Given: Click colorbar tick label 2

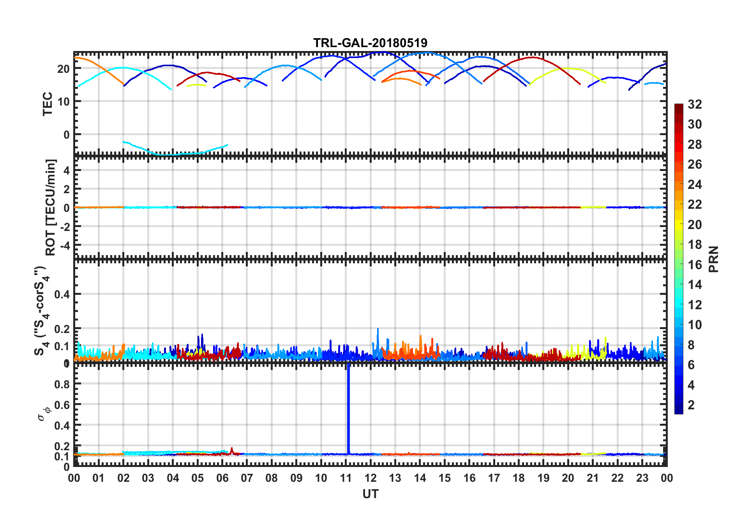Looking at the screenshot, I should [691, 405].
